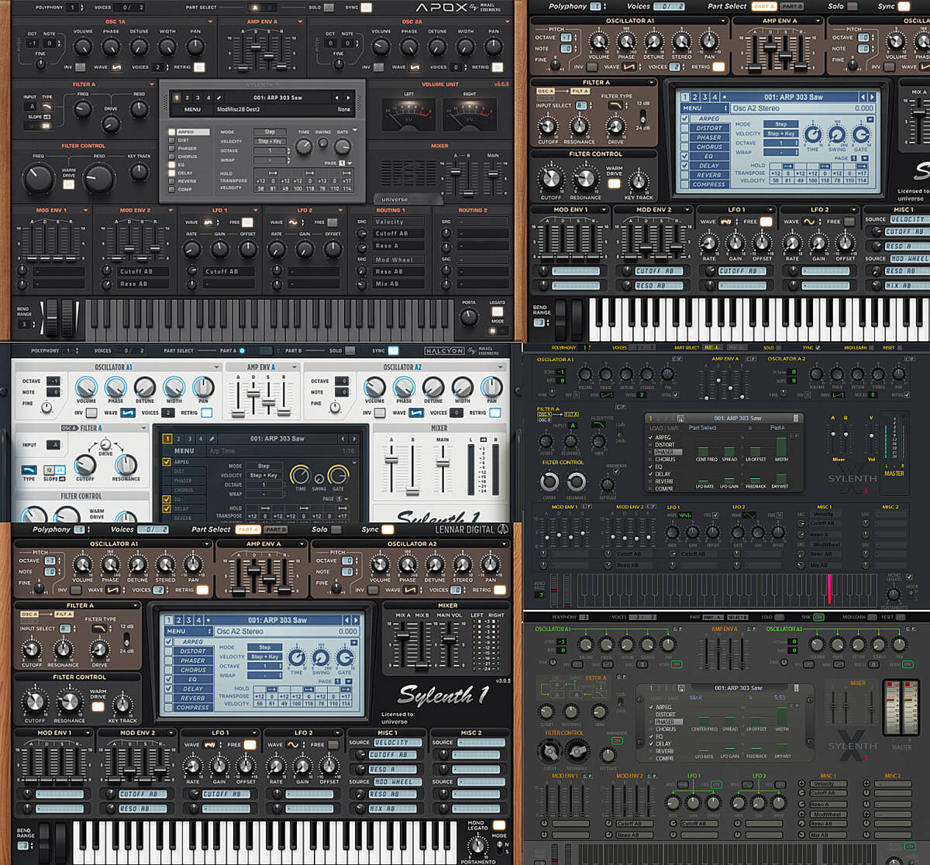Click previous preset arrow in Lennar Digital display
The height and width of the screenshot is (865, 930).
pyautogui.click(x=346, y=620)
